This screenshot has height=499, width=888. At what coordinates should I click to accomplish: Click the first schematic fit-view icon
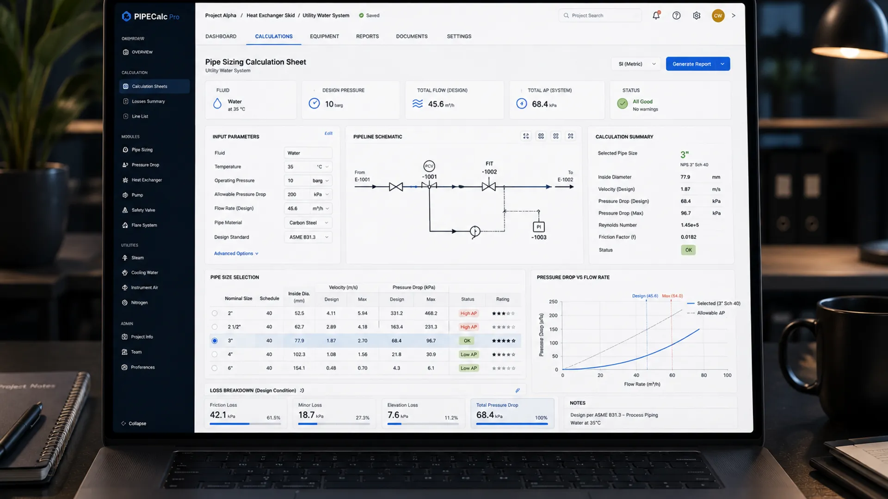coord(526,136)
